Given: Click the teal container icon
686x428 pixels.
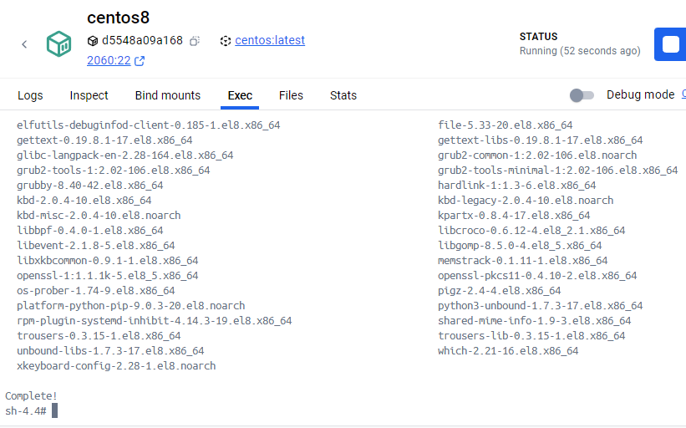Looking at the screenshot, I should tap(58, 43).
